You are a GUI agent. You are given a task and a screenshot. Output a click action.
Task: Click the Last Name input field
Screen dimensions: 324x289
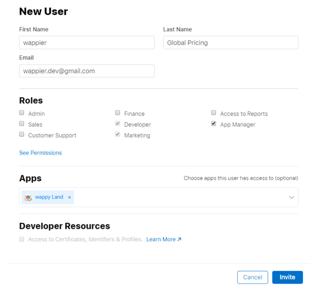(231, 43)
